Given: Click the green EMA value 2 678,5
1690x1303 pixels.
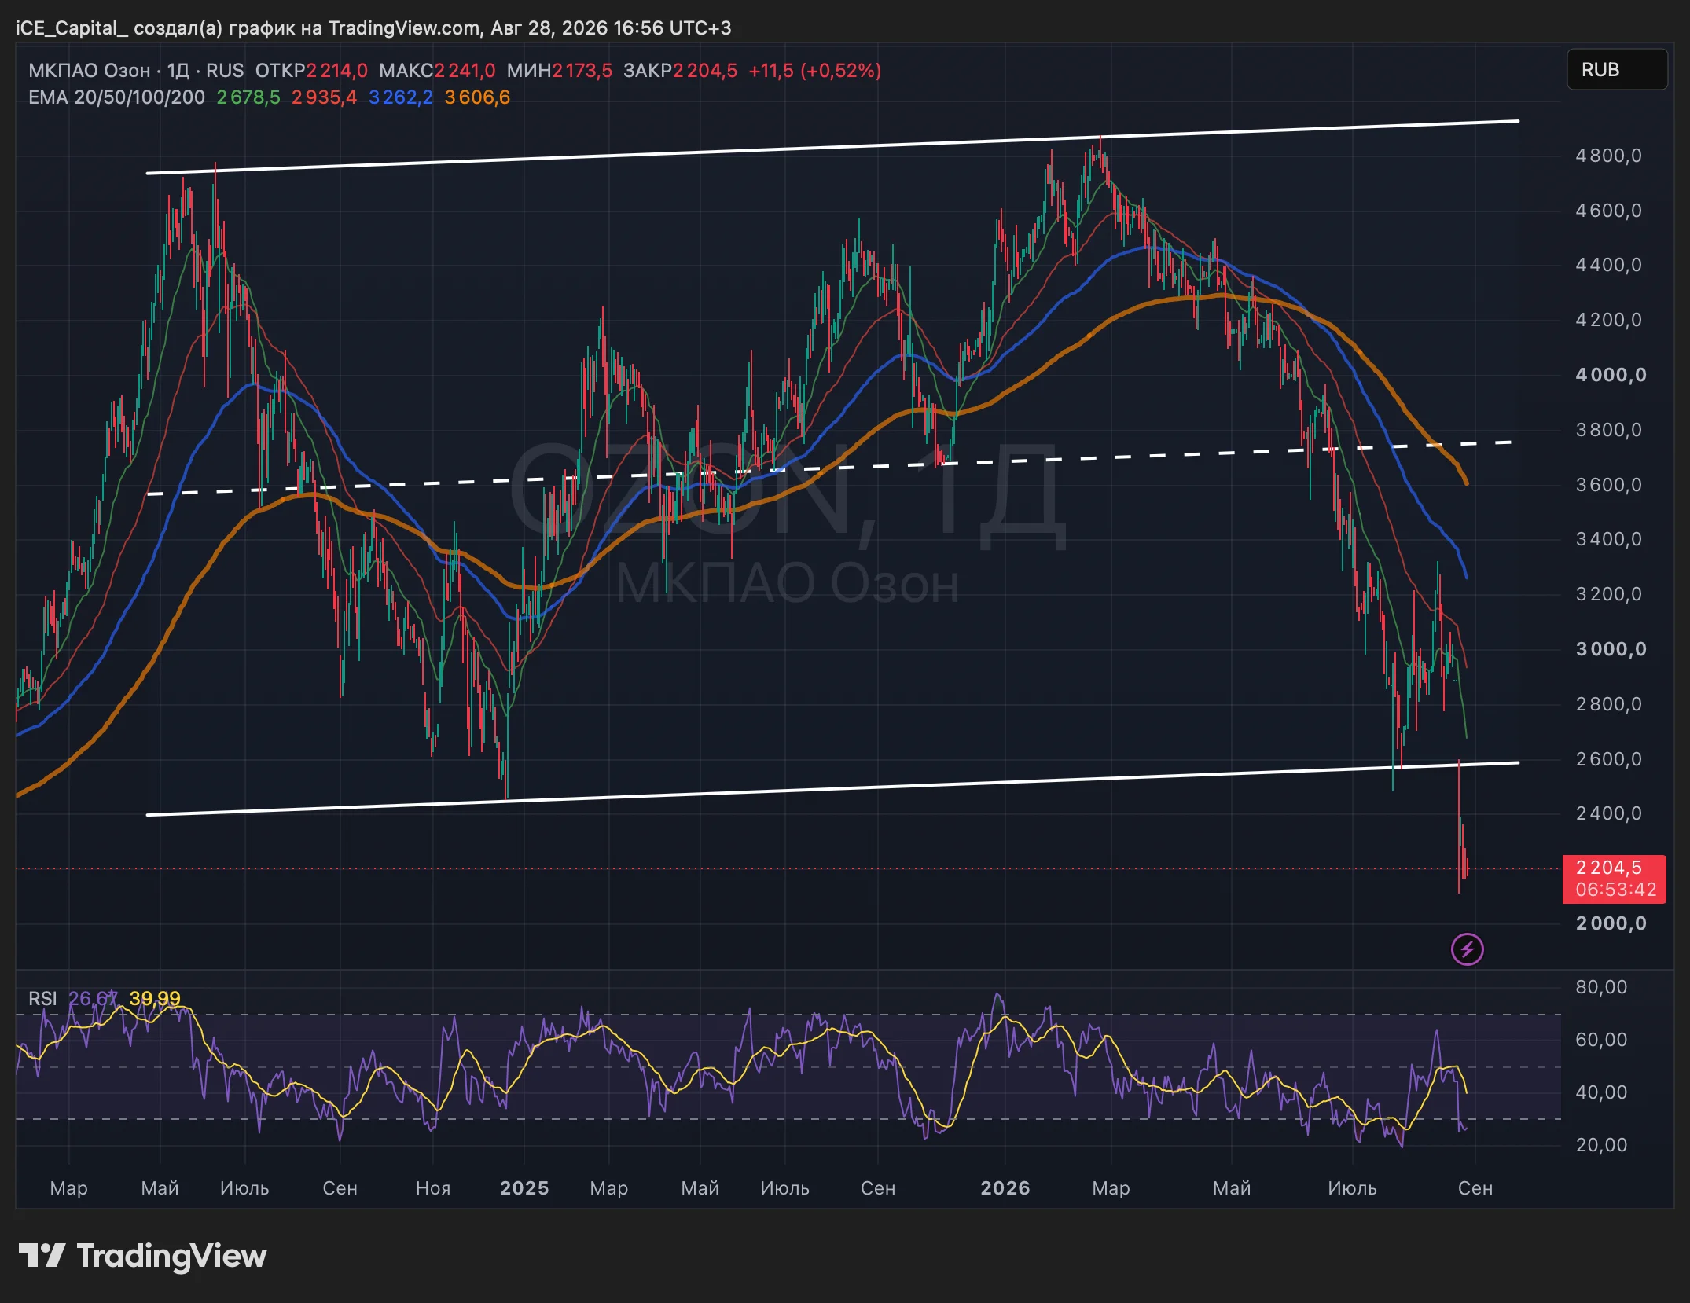Looking at the screenshot, I should pos(248,97).
